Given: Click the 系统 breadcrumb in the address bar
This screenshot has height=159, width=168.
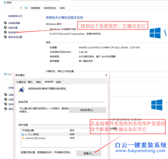Looking at the screenshot, I should (x=62, y=8).
